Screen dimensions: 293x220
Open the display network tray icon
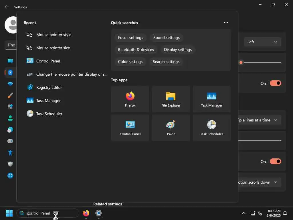tap(253, 213)
